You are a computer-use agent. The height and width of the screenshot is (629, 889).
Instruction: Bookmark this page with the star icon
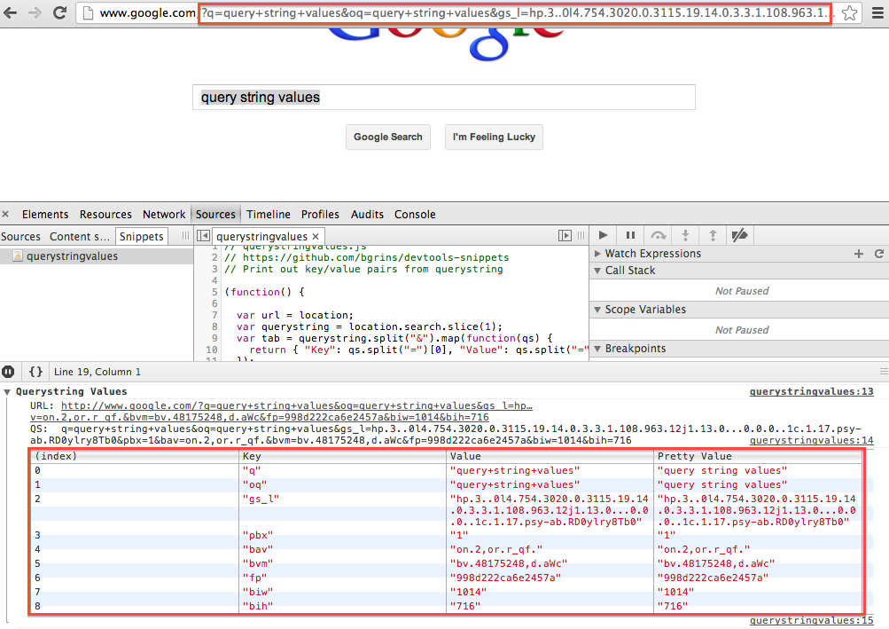click(849, 12)
